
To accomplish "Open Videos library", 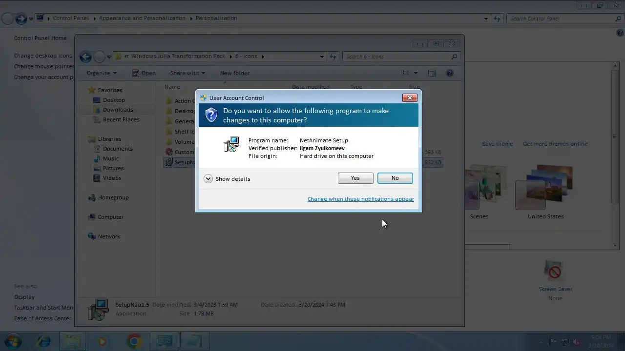I will point(112,178).
